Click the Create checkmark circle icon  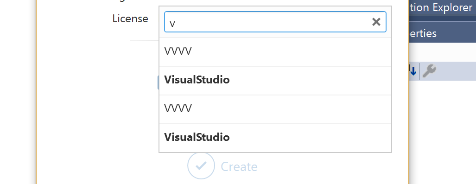coord(201,166)
